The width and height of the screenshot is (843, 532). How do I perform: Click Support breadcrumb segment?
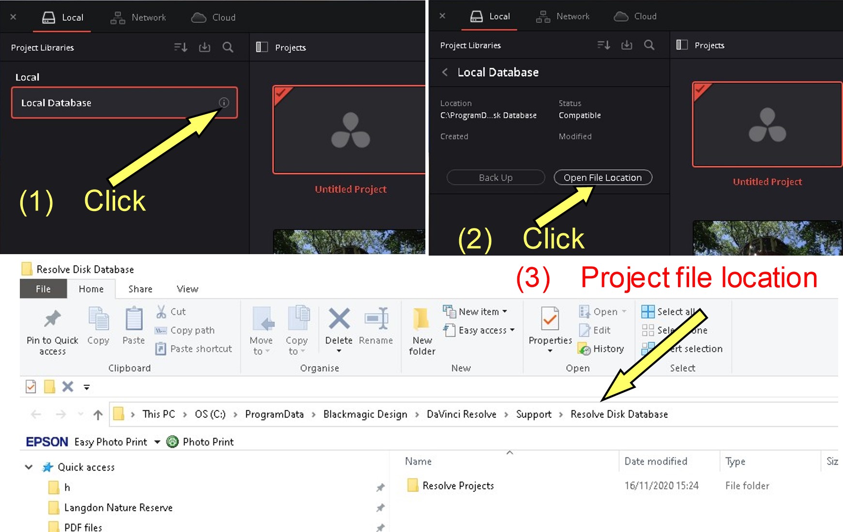pos(534,414)
